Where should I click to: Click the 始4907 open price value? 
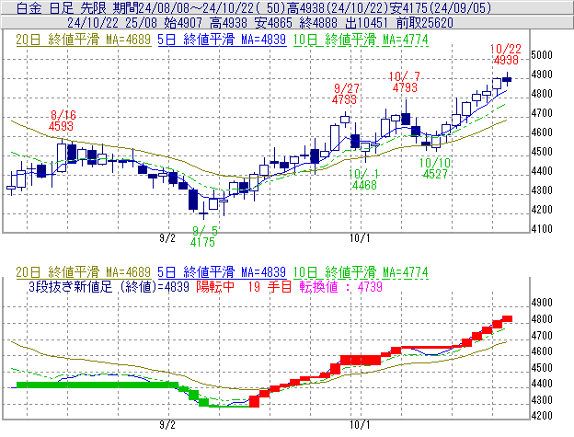tap(183, 23)
